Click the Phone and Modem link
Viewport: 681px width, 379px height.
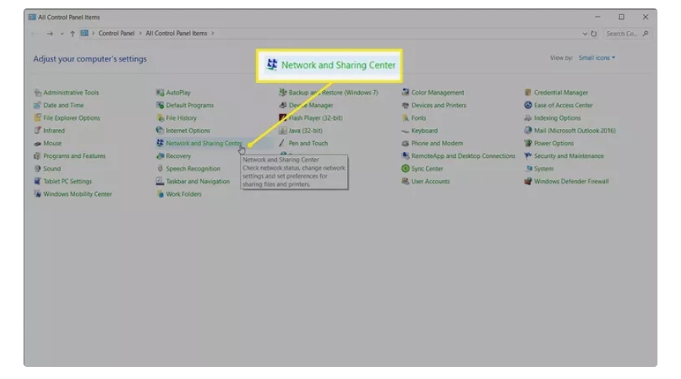click(x=437, y=143)
